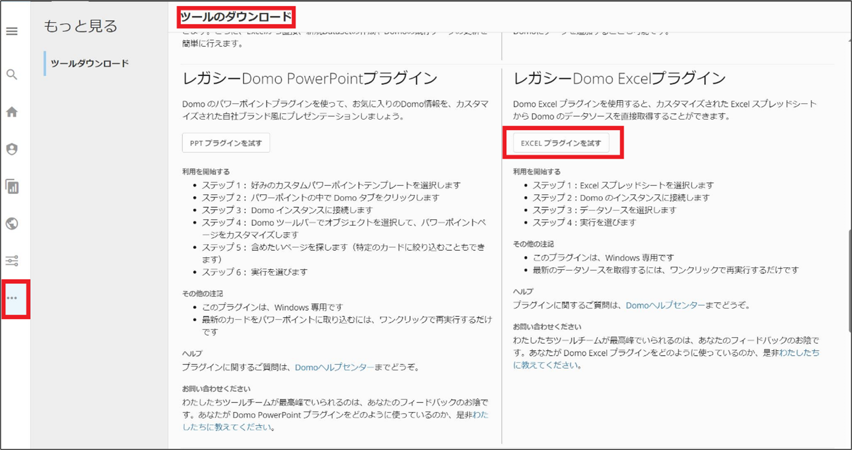Image resolution: width=852 pixels, height=450 pixels.
Task: Click Excel step 4 実行を選びます
Action: coord(584,222)
